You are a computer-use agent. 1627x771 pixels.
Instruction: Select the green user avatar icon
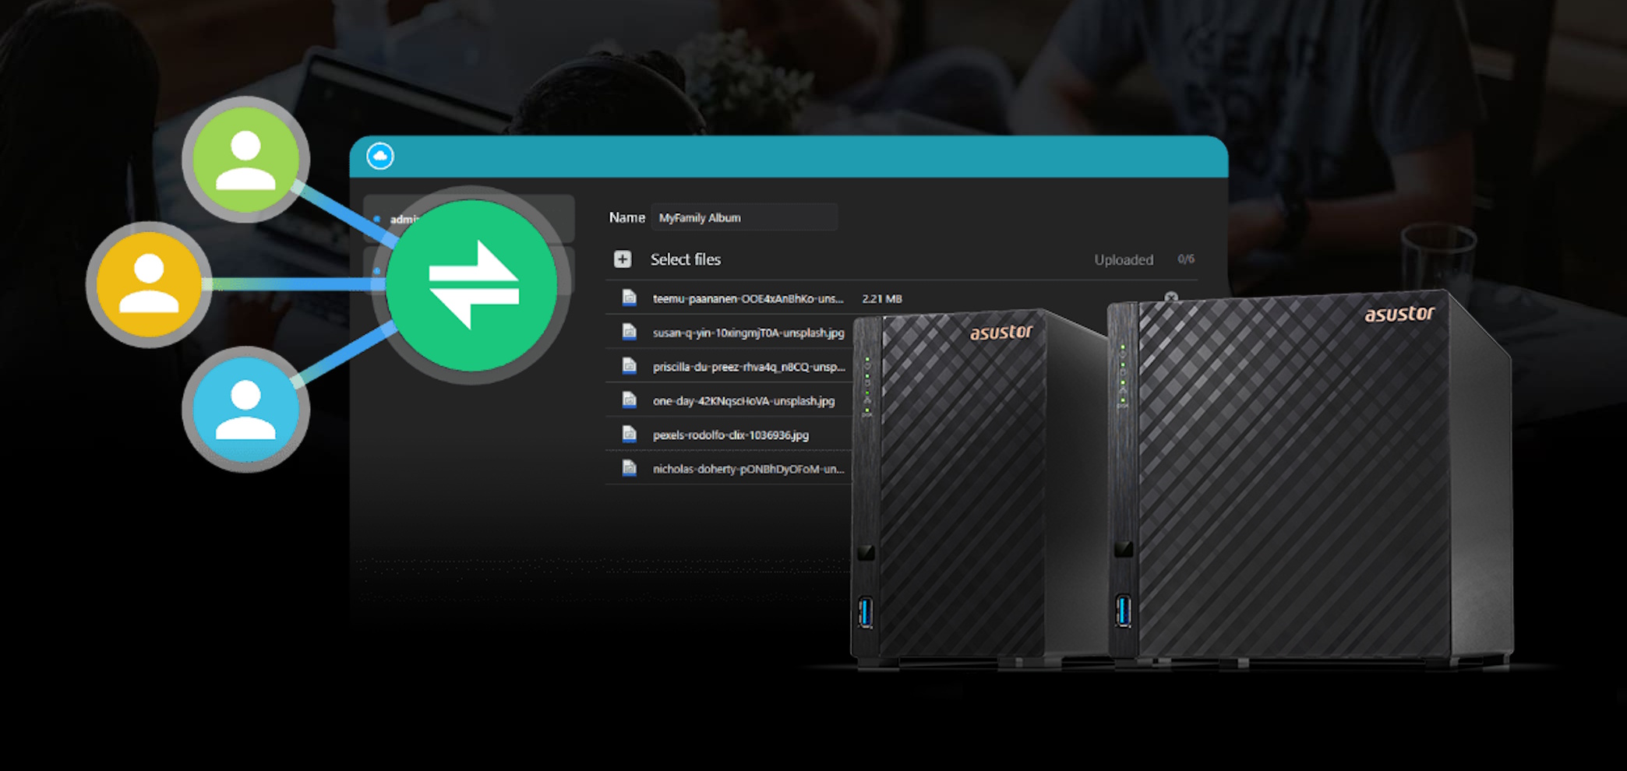click(245, 159)
